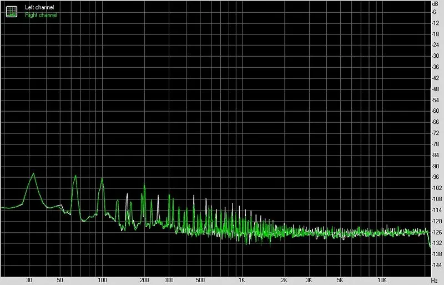Click the '500' frequency axis label
Image resolution: width=444 pixels, height=285 pixels.
(x=200, y=280)
